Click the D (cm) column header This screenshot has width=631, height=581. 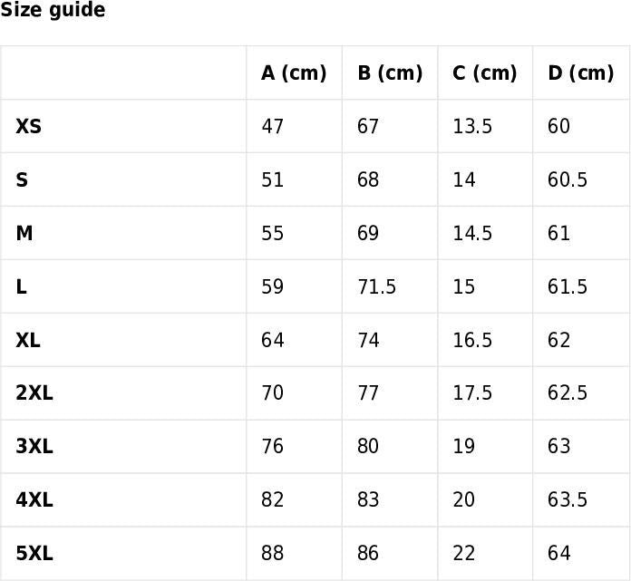[580, 73]
